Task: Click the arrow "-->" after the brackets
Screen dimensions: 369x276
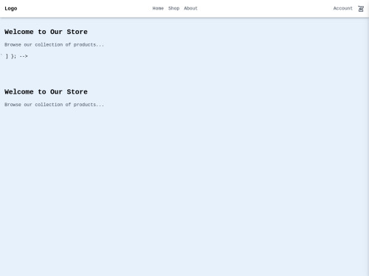Action: coord(24,56)
